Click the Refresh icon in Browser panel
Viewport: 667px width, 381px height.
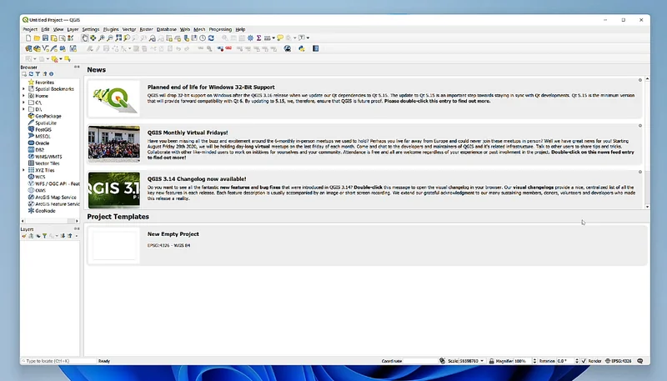tap(31, 74)
